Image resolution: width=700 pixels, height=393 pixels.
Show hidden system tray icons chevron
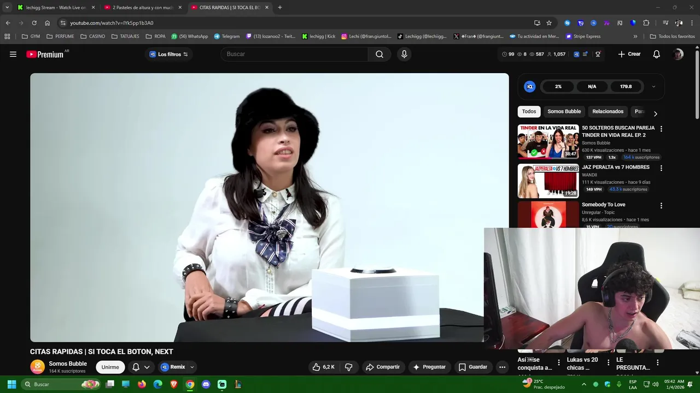(x=584, y=384)
